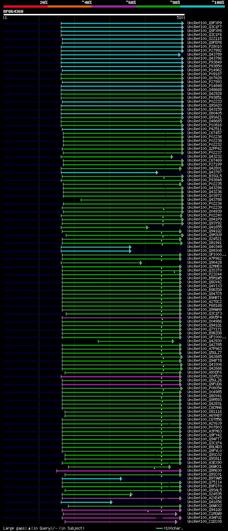Image resolution: width=228 pixels, height=531 pixels.
Task: Click the green ~80% identity legend segment
Action: click(x=158, y=6)
